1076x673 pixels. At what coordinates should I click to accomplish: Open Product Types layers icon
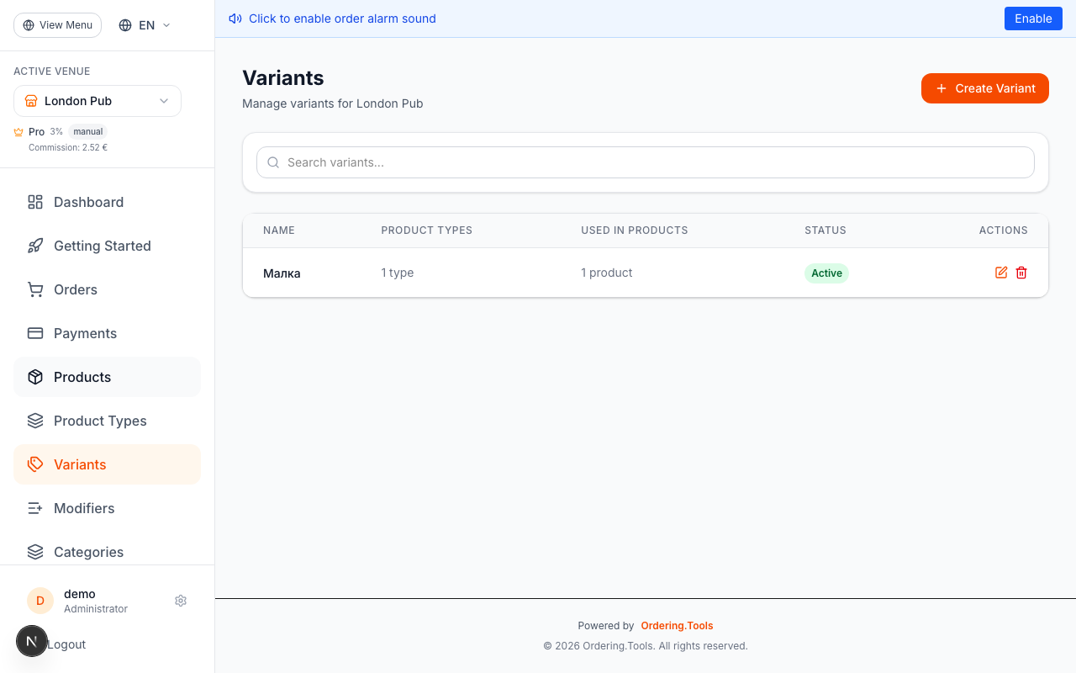coord(34,421)
